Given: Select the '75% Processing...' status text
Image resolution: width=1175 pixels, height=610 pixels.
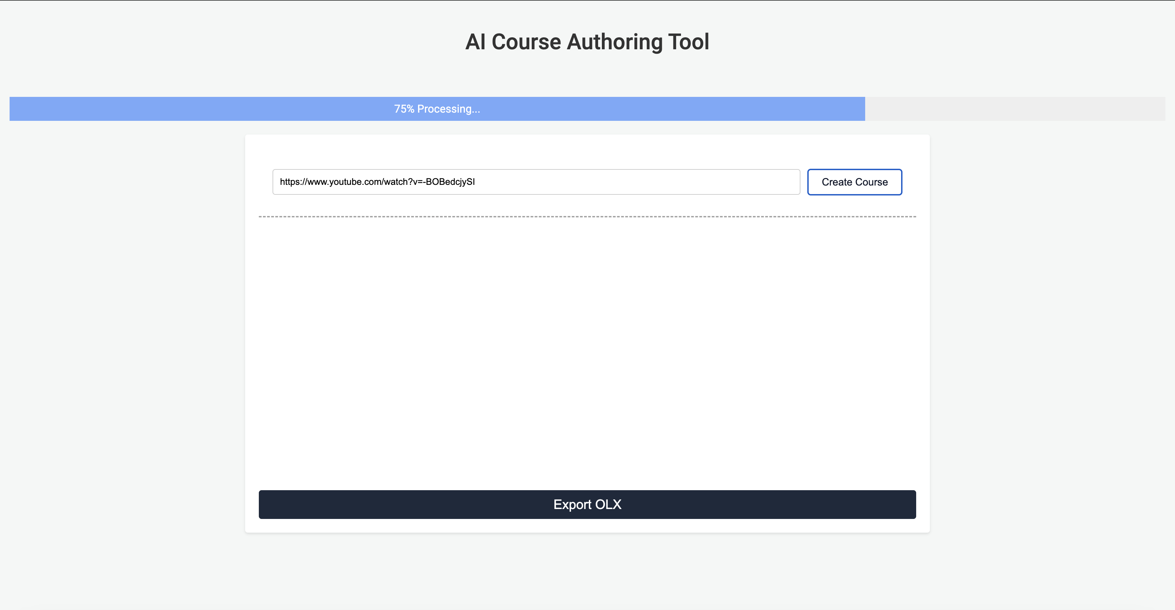Looking at the screenshot, I should [437, 109].
